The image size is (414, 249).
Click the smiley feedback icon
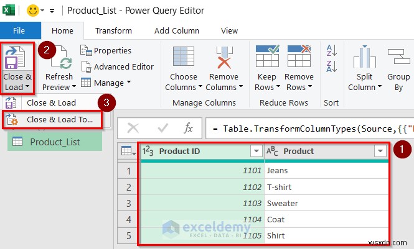click(x=33, y=11)
